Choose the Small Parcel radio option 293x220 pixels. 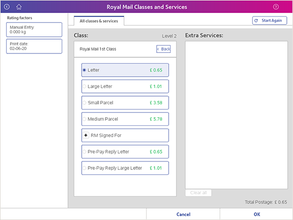pyautogui.click(x=125, y=103)
